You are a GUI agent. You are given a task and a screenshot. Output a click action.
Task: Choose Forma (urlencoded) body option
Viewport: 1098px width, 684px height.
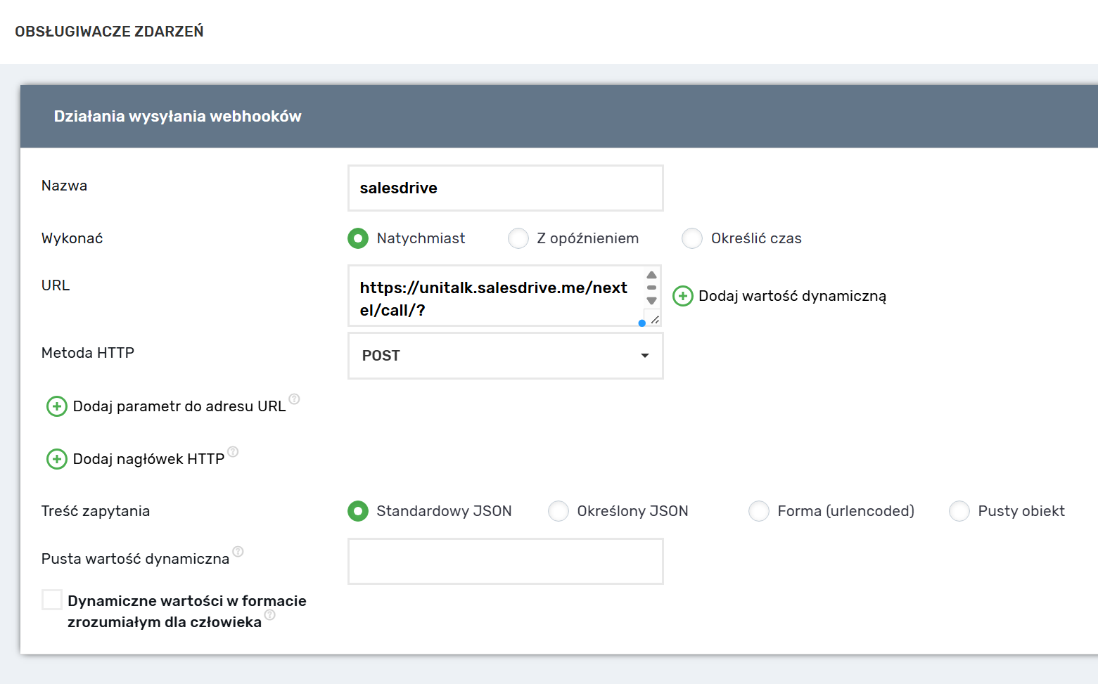(x=759, y=511)
